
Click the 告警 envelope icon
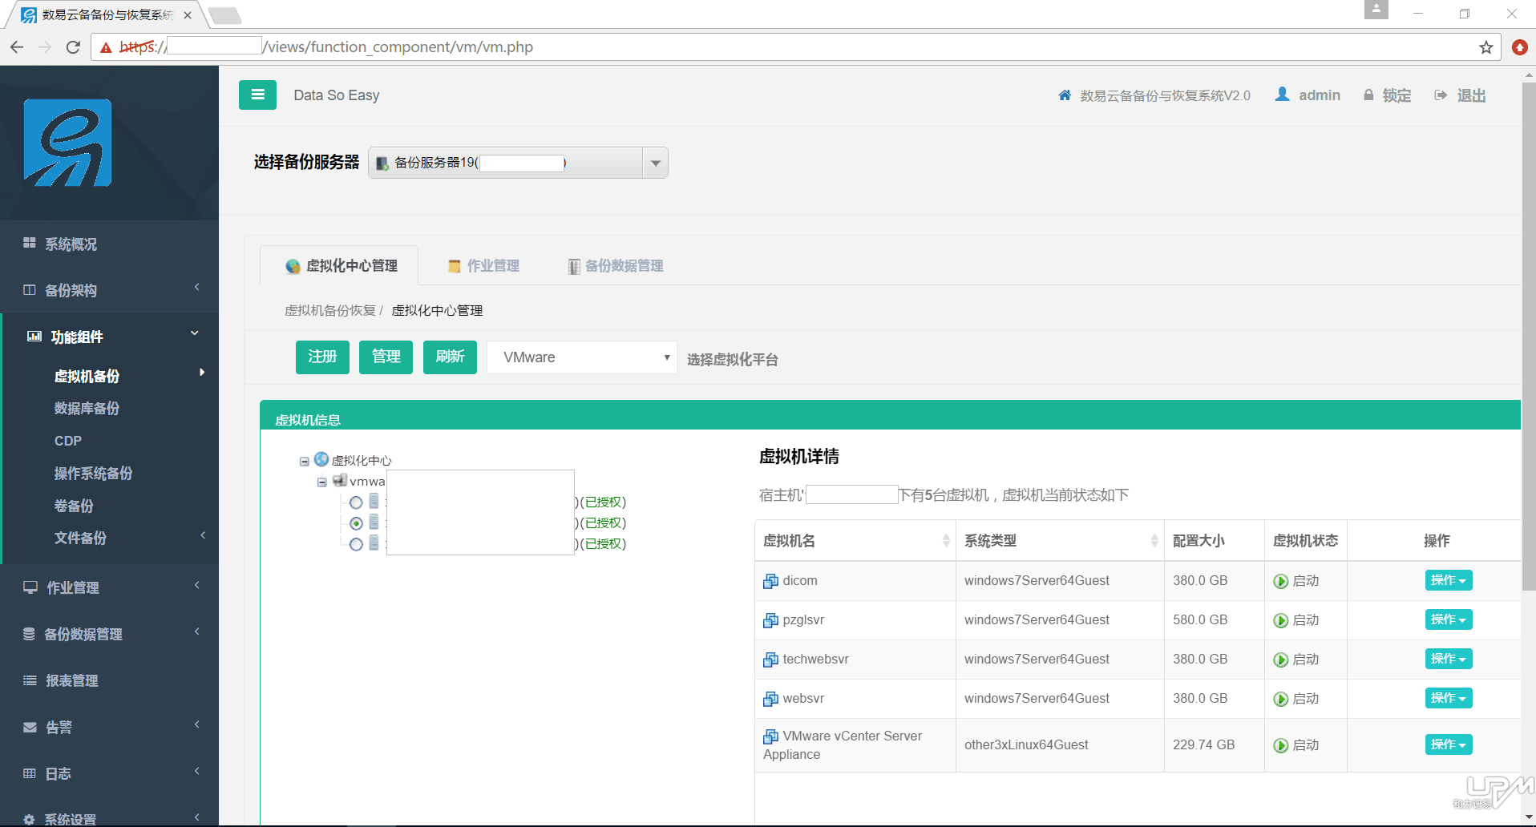tap(30, 727)
